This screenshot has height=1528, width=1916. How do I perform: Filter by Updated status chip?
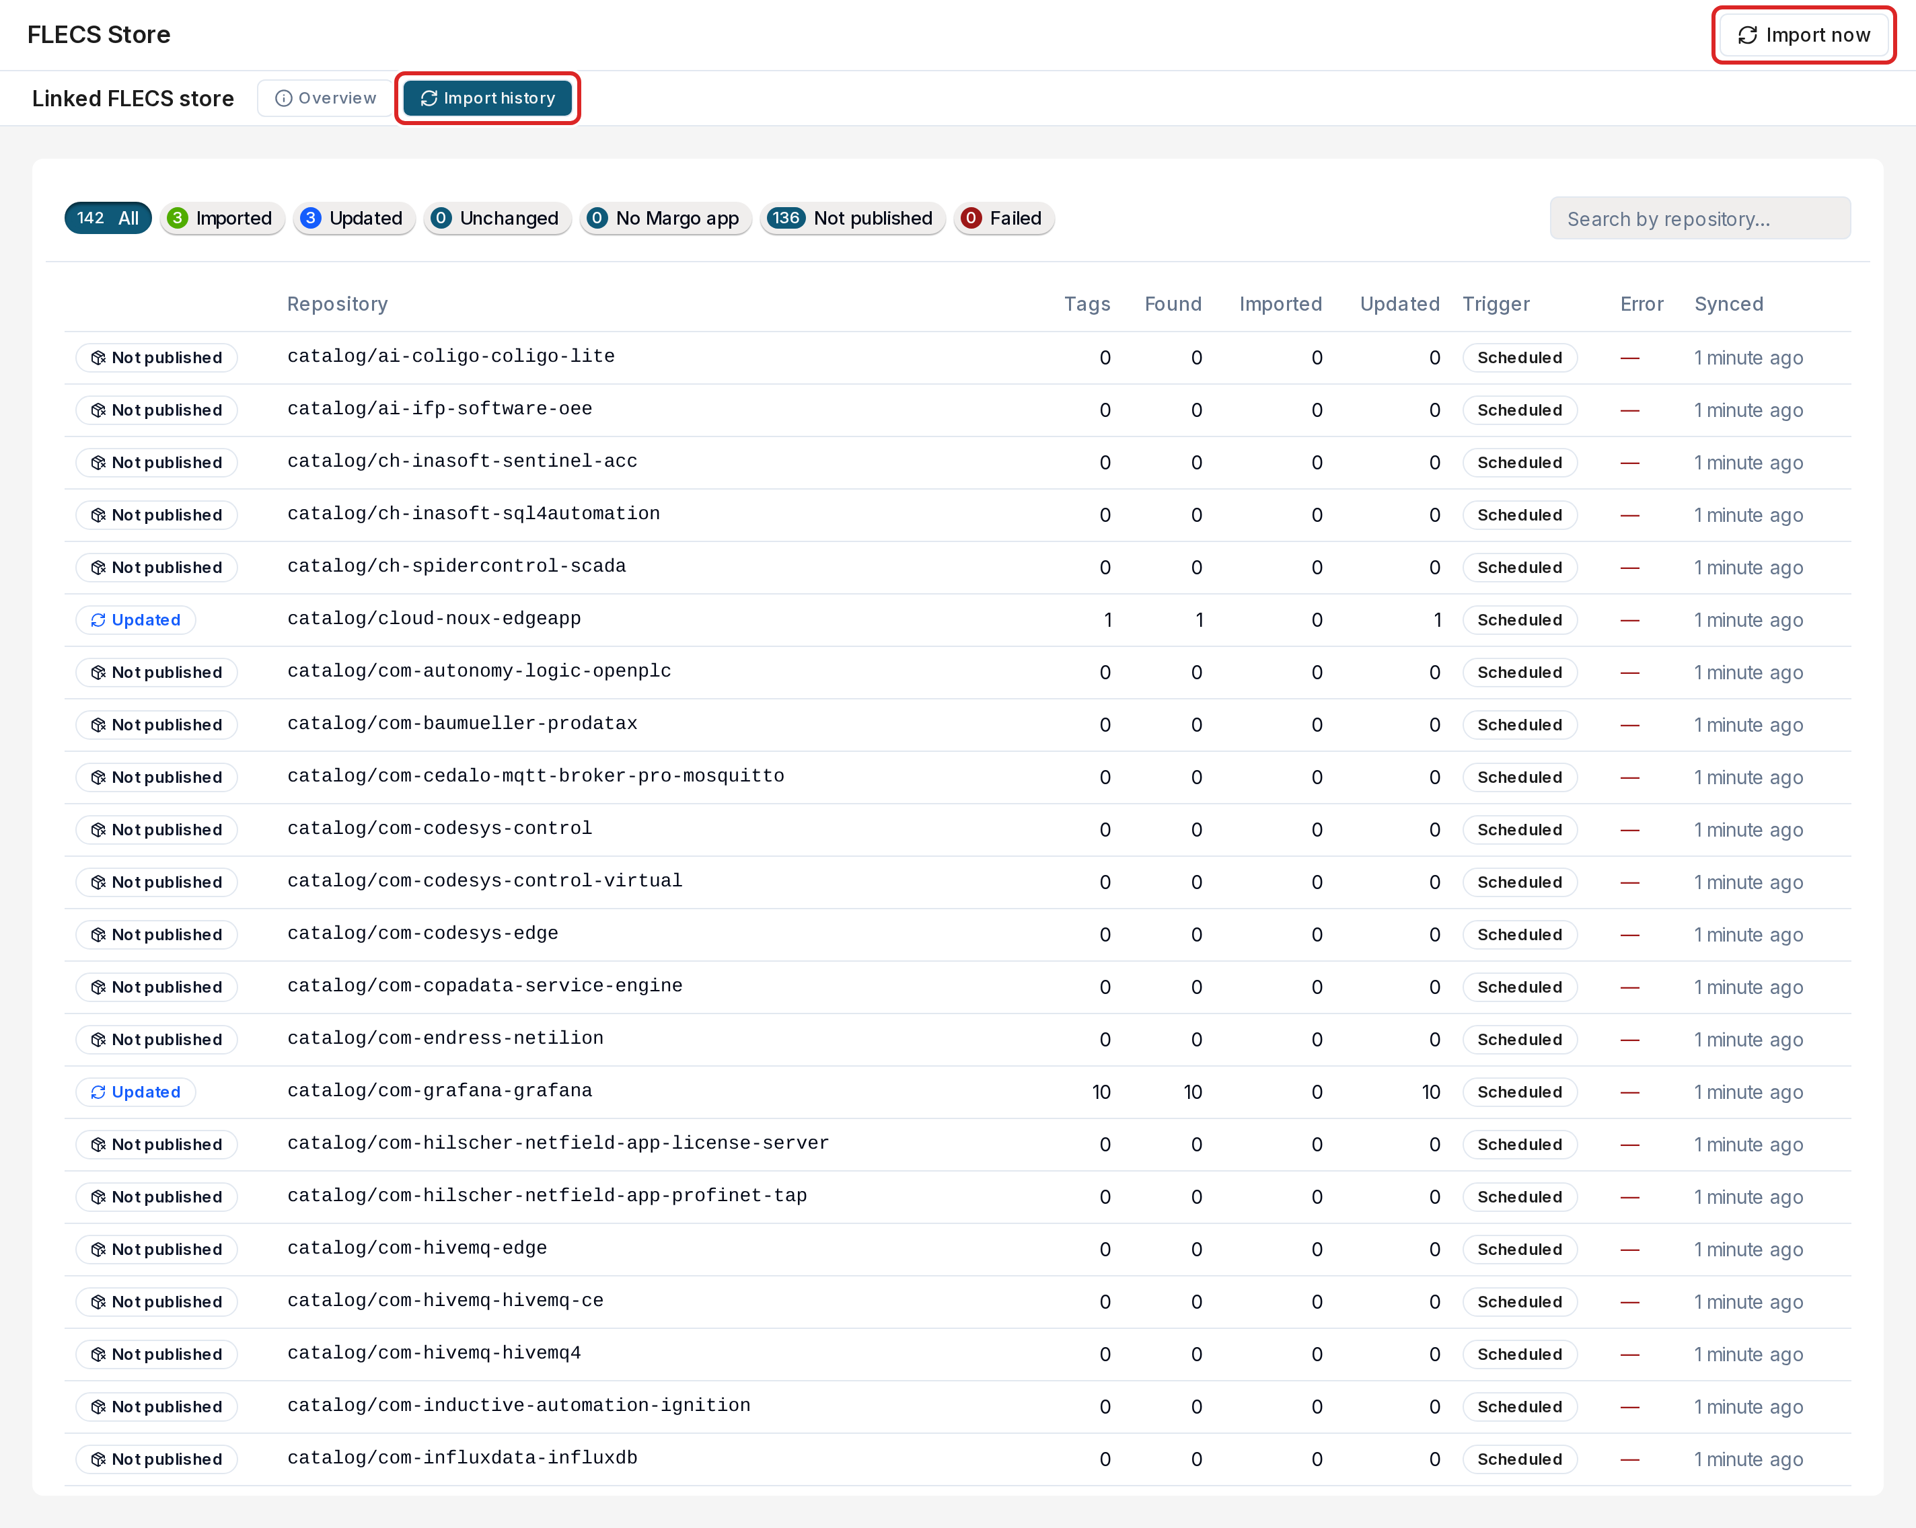tap(354, 218)
